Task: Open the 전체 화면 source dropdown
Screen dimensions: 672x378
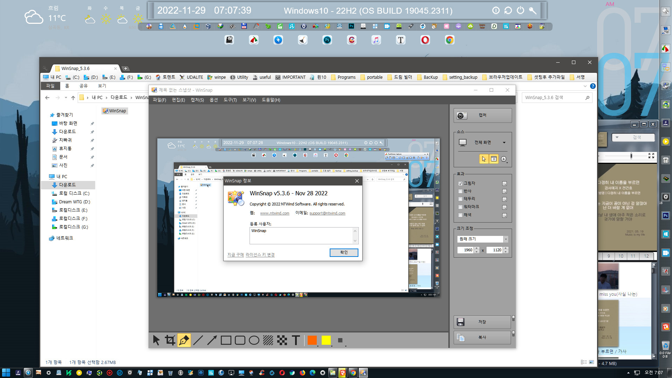Action: click(x=483, y=142)
